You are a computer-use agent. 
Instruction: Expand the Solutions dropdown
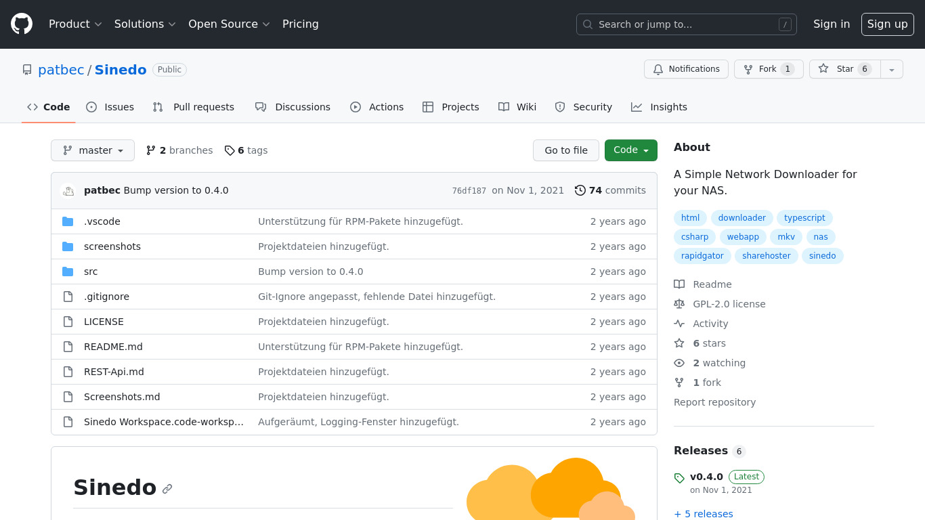coord(145,24)
